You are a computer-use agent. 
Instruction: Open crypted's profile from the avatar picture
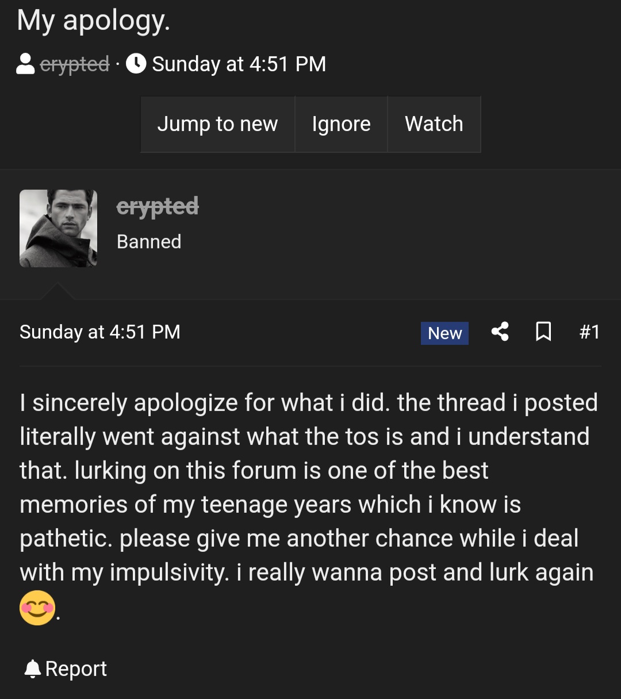pyautogui.click(x=58, y=228)
